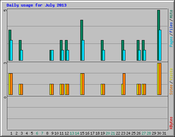
Task: Click the red "KBytes" legend label
Action: click(x=171, y=123)
